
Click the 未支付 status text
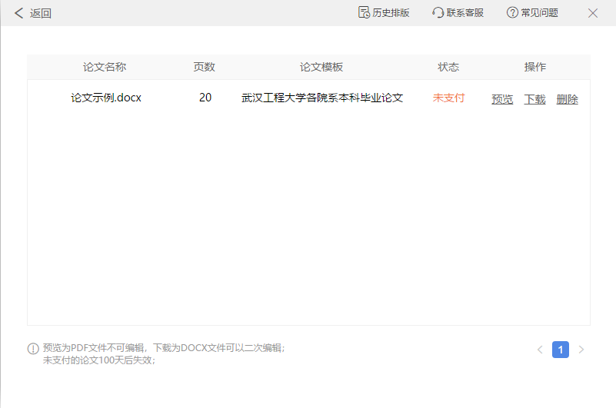[x=448, y=98]
